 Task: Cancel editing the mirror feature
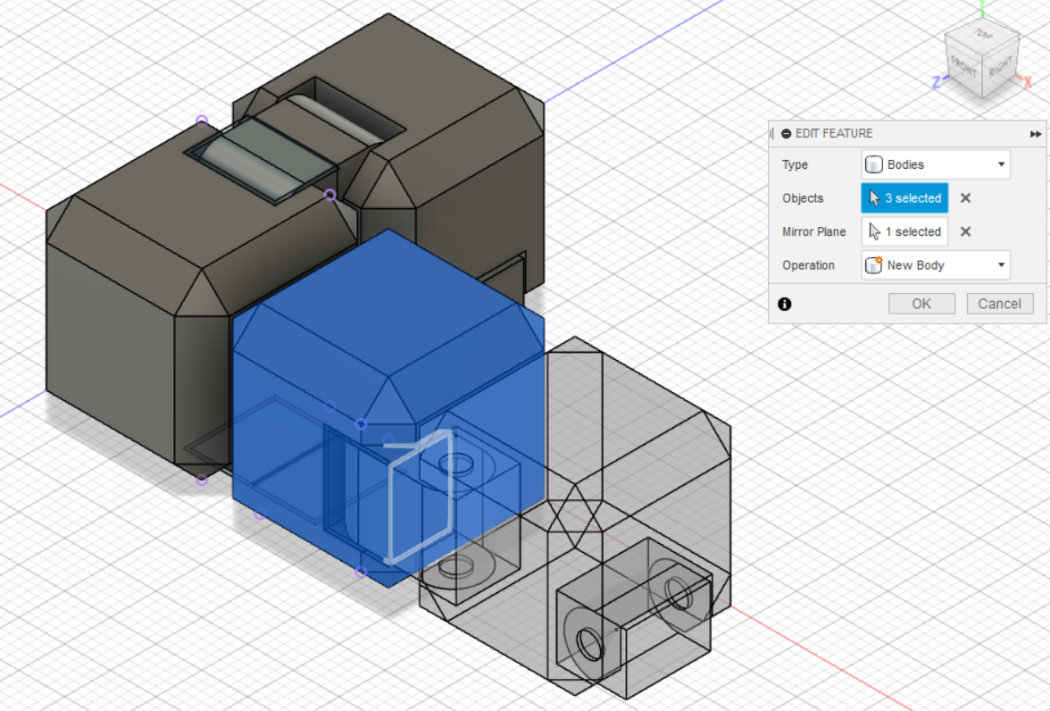pyautogui.click(x=999, y=304)
